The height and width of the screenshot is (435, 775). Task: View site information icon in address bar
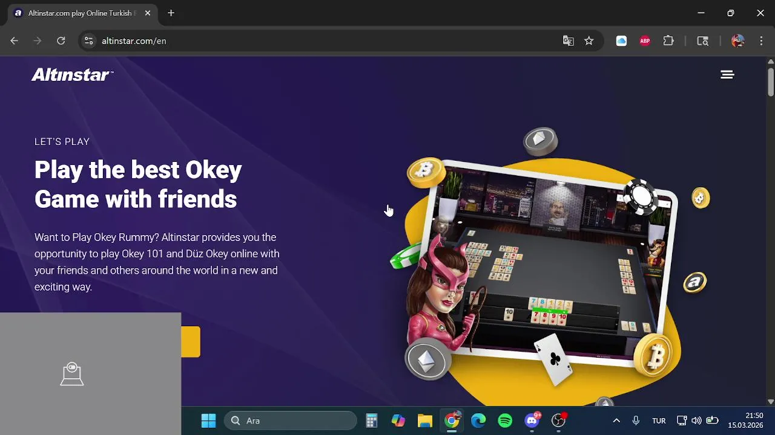88,40
